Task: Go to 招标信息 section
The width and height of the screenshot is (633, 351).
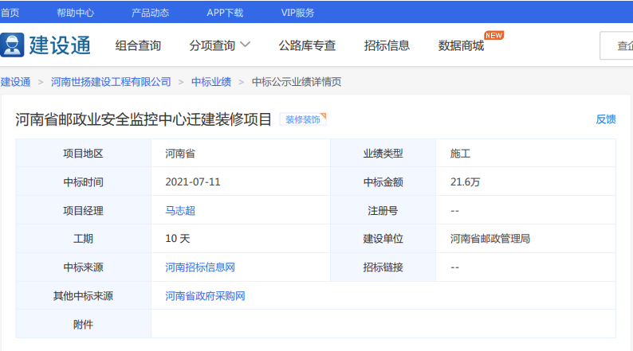Action: click(387, 45)
